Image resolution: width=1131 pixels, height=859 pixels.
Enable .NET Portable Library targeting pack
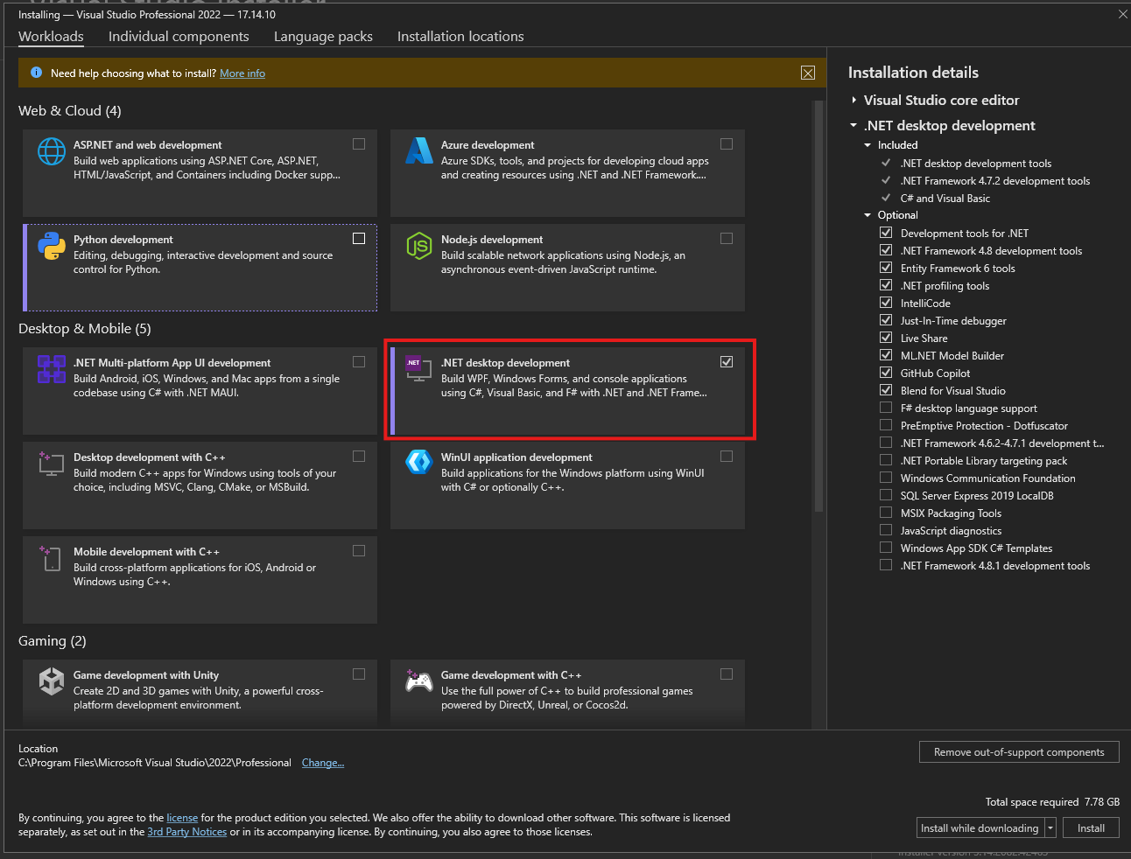(x=886, y=460)
